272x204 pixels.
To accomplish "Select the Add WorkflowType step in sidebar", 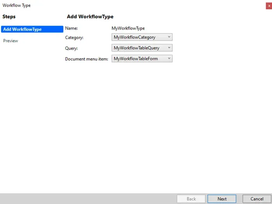I will click(32, 29).
